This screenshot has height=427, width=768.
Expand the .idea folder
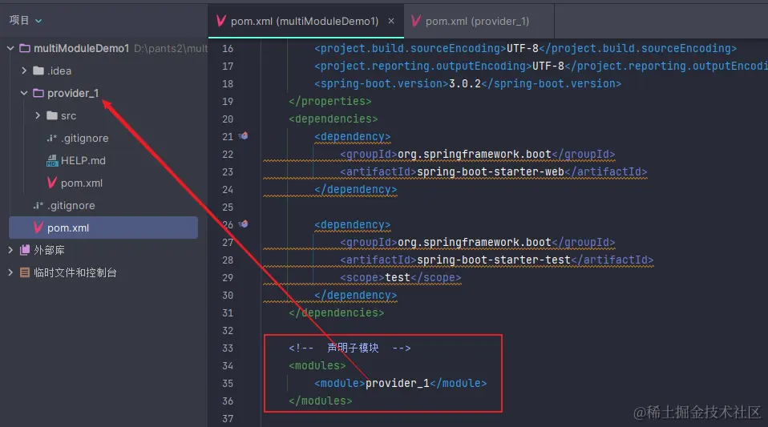(x=24, y=70)
